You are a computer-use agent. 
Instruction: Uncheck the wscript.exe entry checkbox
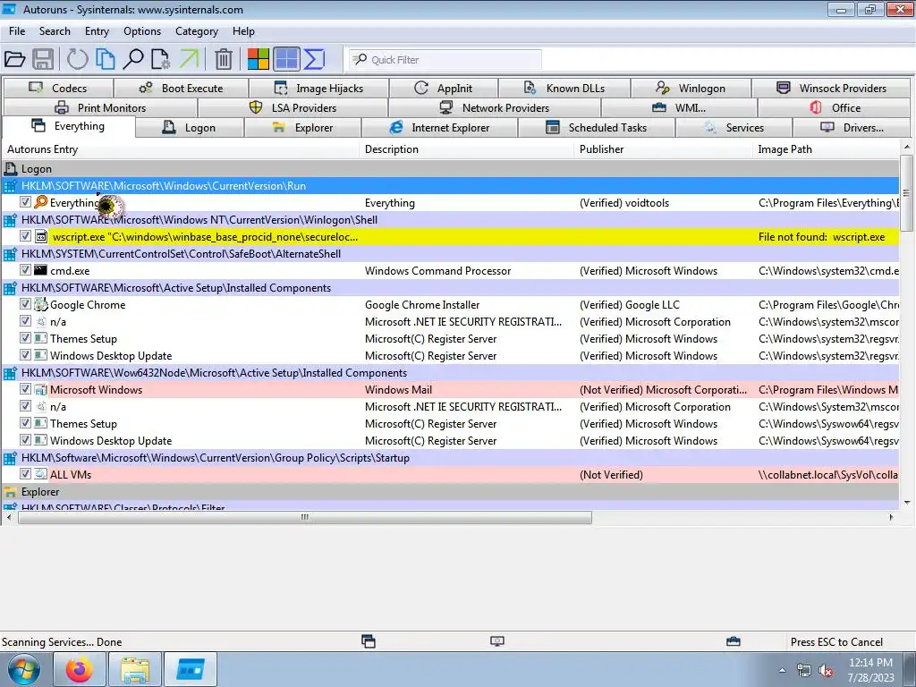point(25,236)
